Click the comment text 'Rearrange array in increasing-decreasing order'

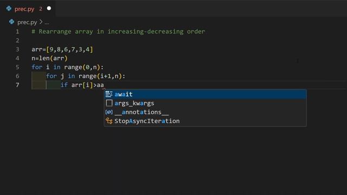(x=122, y=31)
